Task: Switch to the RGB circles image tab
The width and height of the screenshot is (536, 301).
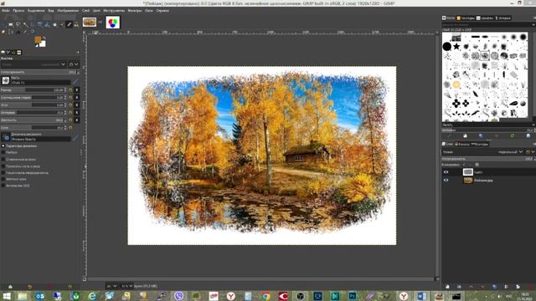Action: pyautogui.click(x=113, y=23)
